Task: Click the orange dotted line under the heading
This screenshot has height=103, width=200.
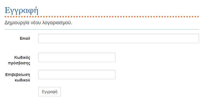Action: click(102, 17)
